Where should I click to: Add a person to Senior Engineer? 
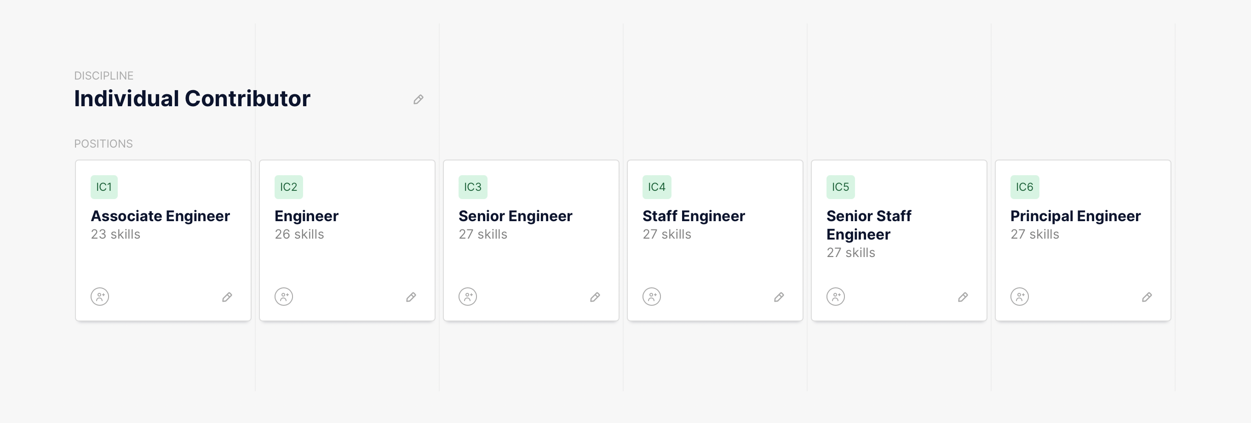click(468, 297)
